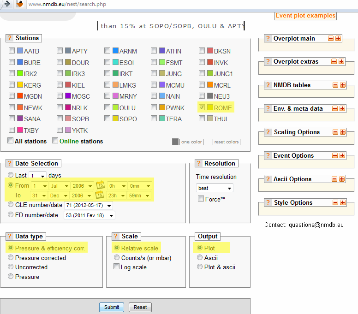Image resolution: width=358 pixels, height=314 pixels.
Task: Check the AATB station checkbox
Action: point(12,50)
